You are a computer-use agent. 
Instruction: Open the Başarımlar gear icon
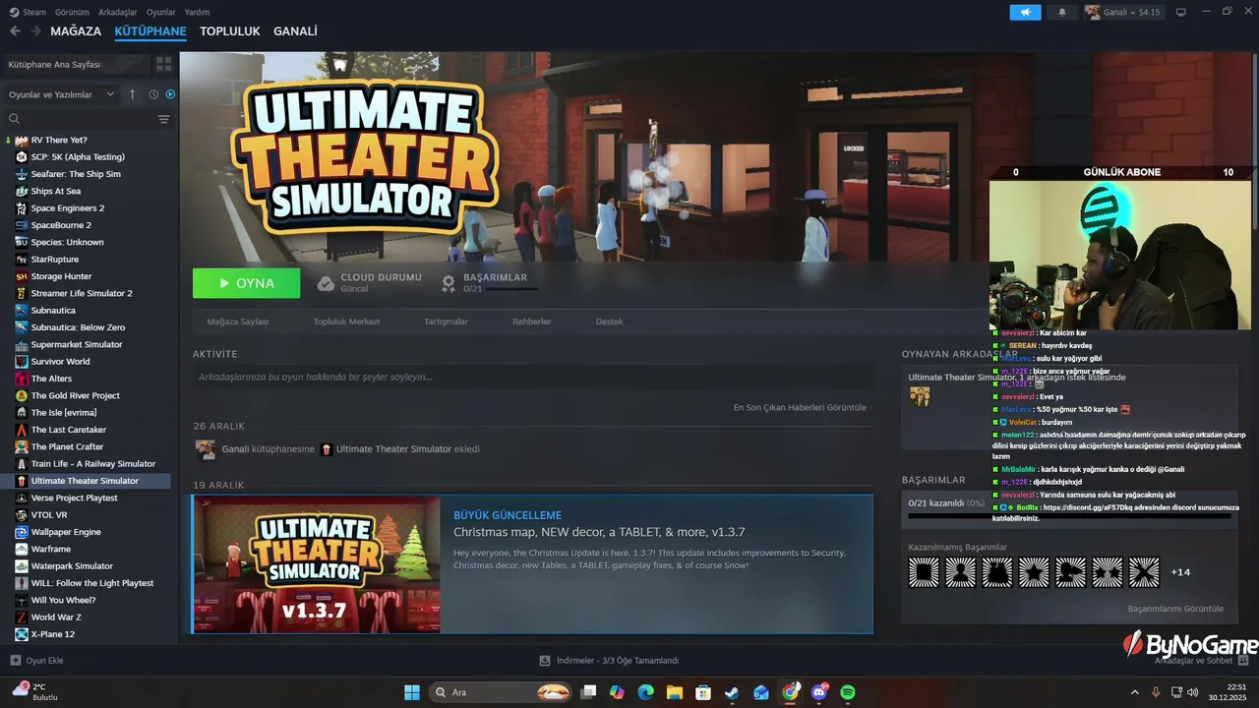(x=449, y=283)
